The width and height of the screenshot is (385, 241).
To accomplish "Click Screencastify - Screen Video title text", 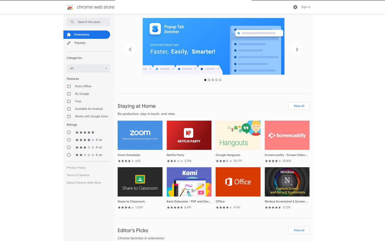I will 286,155.
